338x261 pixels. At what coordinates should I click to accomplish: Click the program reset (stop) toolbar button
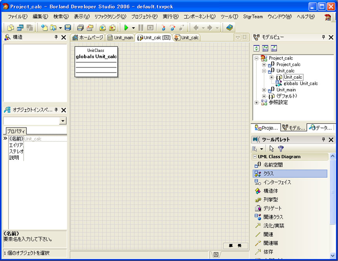(150, 28)
